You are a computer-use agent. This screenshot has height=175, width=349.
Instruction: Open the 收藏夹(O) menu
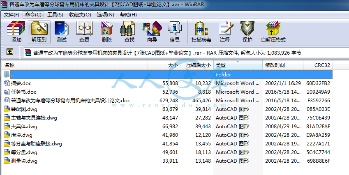pyautogui.click(x=80, y=15)
